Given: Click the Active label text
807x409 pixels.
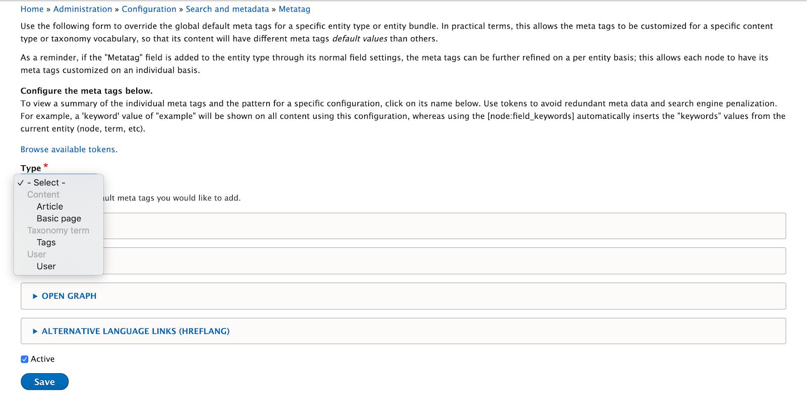Looking at the screenshot, I should pos(42,359).
